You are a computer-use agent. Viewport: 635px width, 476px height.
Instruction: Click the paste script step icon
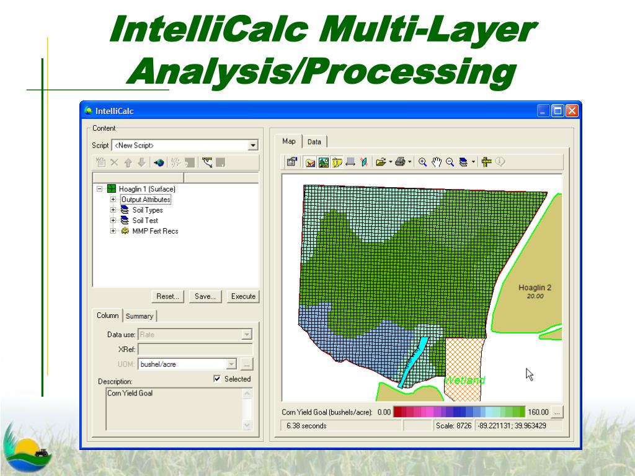(x=101, y=163)
